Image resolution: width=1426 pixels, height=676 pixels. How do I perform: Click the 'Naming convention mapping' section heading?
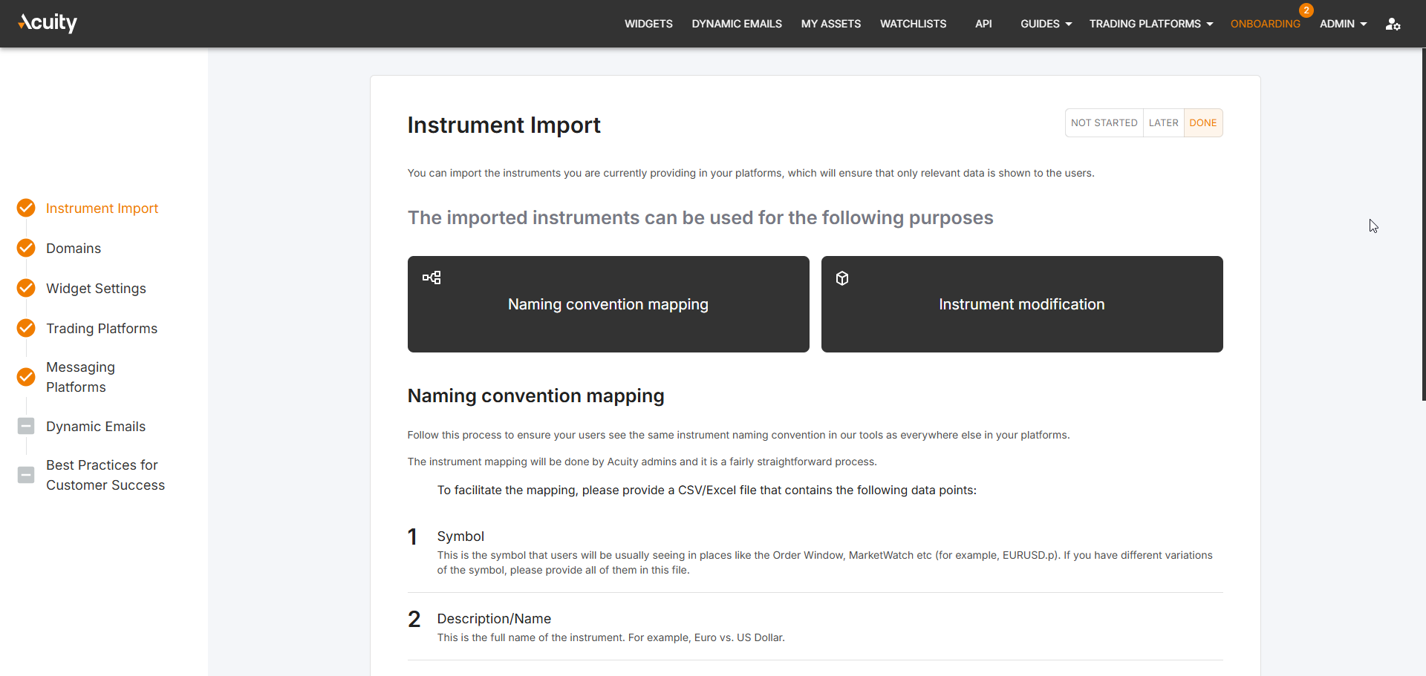(x=535, y=396)
